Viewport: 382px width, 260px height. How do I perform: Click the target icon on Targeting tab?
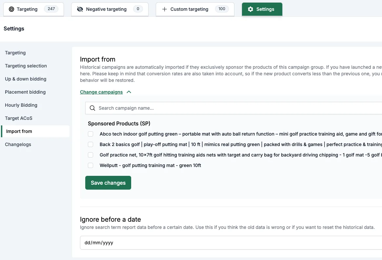[11, 9]
